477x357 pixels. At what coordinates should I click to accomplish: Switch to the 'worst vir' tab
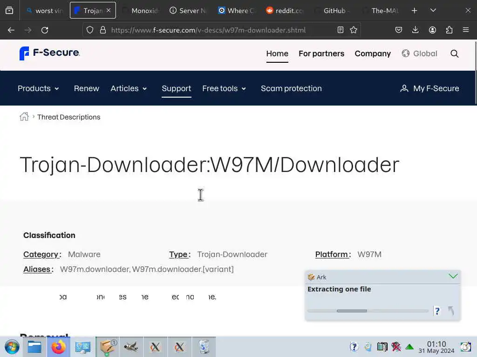point(45,11)
